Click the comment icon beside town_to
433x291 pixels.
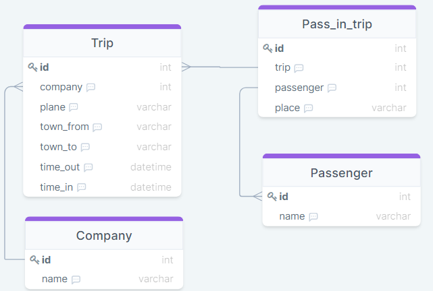coord(85,147)
